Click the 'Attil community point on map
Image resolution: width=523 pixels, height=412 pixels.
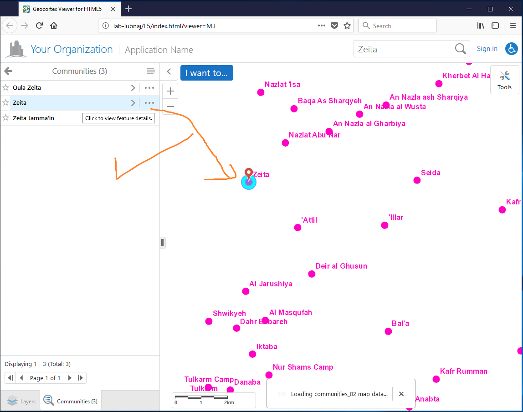(297, 228)
